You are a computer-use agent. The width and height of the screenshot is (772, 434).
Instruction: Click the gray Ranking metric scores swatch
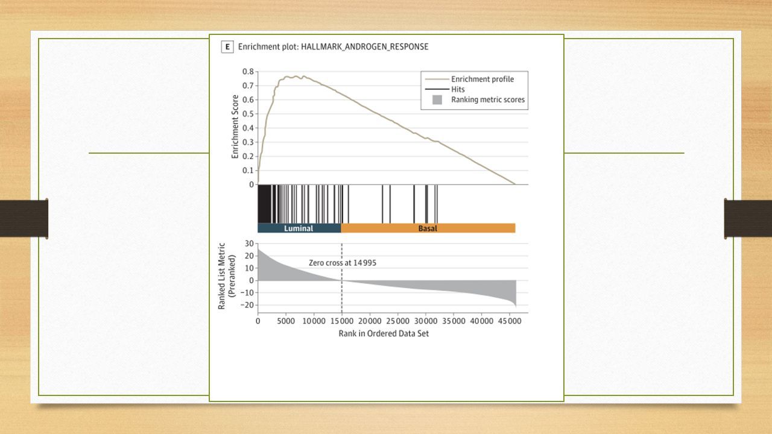(x=438, y=99)
